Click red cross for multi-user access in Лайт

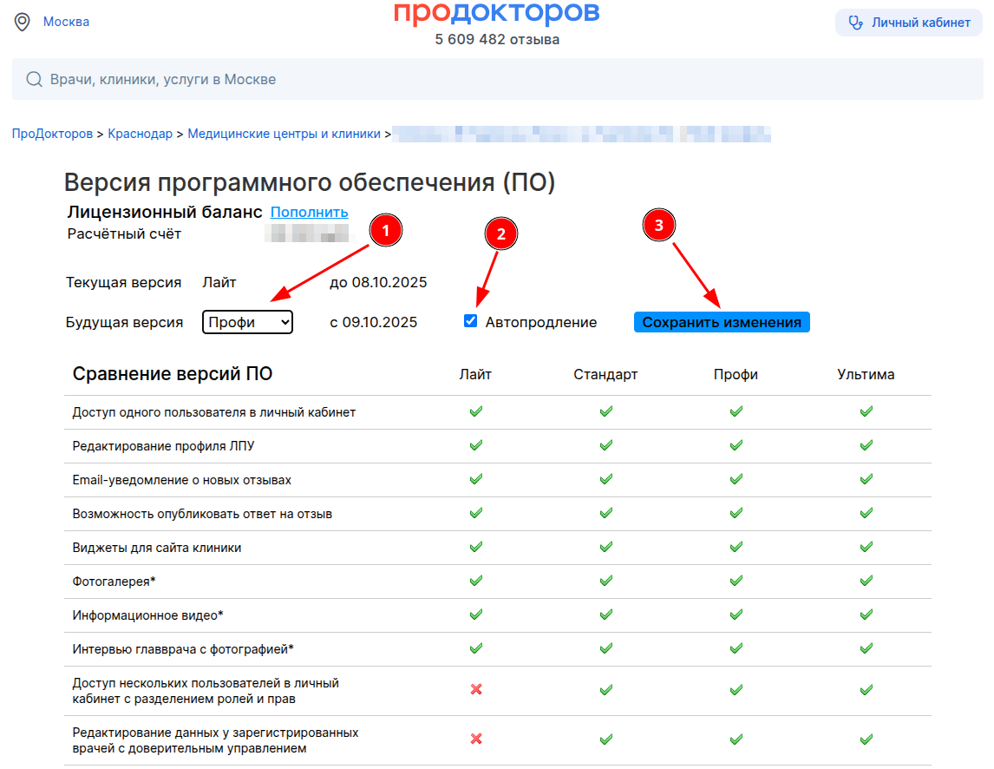point(475,690)
